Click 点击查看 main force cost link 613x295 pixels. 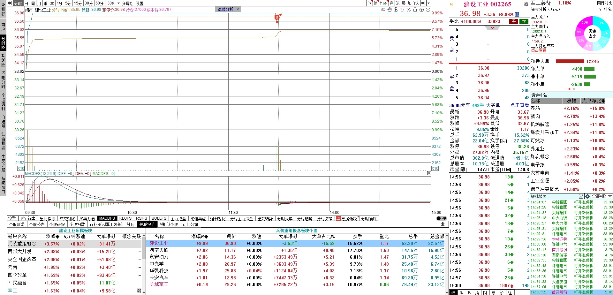point(539,50)
